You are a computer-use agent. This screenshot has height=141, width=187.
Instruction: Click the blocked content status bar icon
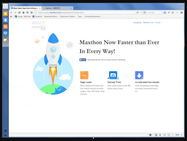[156, 135]
